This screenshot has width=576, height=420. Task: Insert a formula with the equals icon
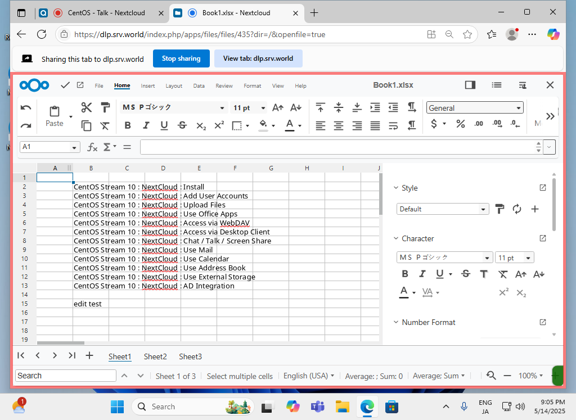(127, 147)
